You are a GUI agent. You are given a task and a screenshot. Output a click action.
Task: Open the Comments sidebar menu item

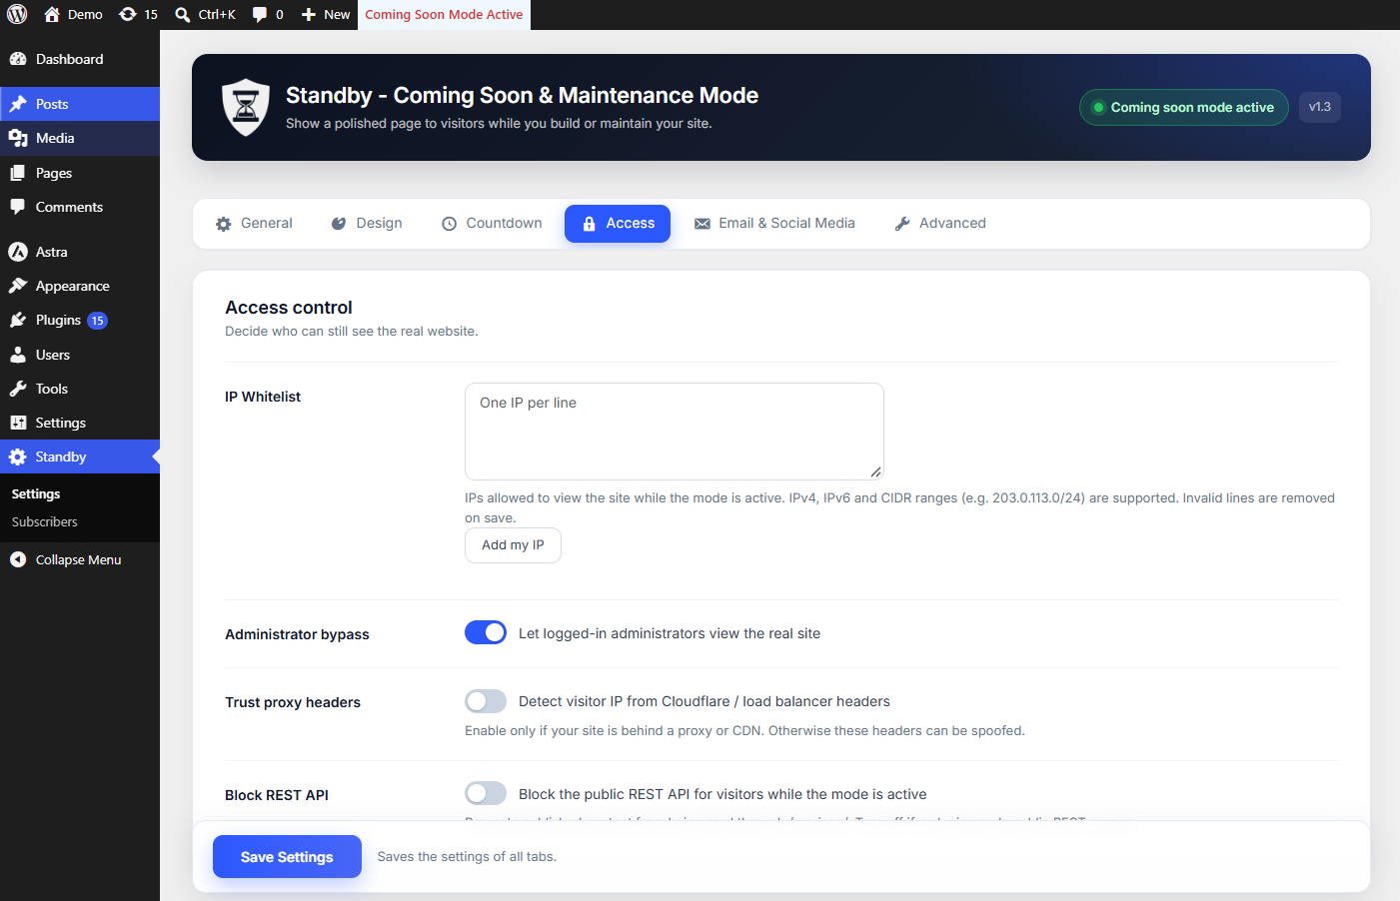[x=80, y=207]
